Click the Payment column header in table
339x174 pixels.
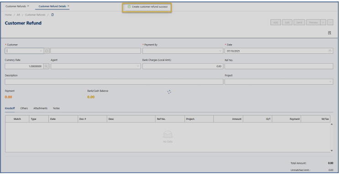point(286,119)
